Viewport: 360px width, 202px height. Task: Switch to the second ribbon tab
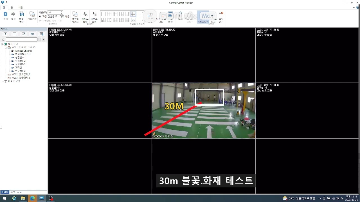click(12, 7)
